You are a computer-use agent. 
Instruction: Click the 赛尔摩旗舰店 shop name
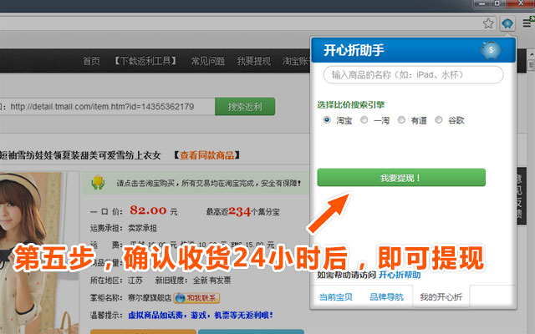[x=150, y=298]
